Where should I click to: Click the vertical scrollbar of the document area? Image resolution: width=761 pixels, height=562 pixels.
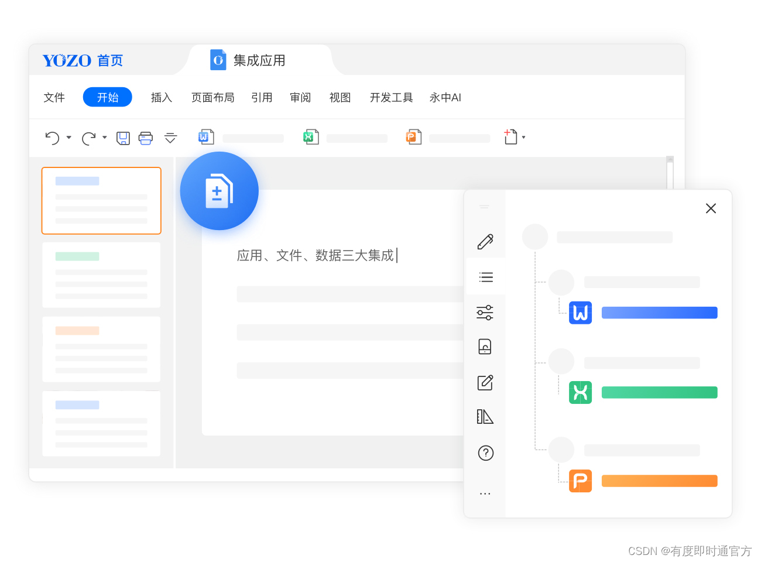[x=670, y=173]
